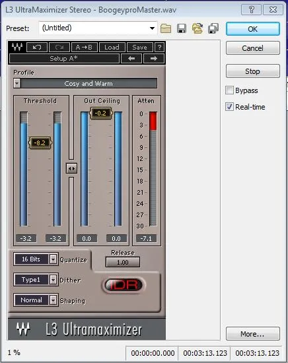Grab the Threshold slider handle at -8.2
This screenshot has width=288, height=363.
tap(40, 143)
